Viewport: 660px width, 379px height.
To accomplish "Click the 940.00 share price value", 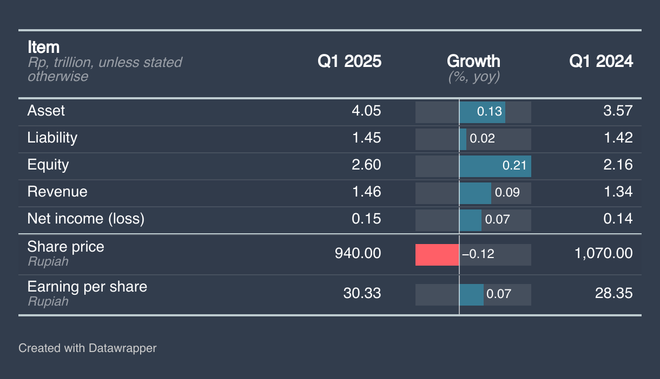I will coord(358,254).
